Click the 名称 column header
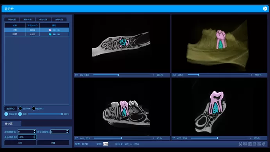 (x=15, y=25)
